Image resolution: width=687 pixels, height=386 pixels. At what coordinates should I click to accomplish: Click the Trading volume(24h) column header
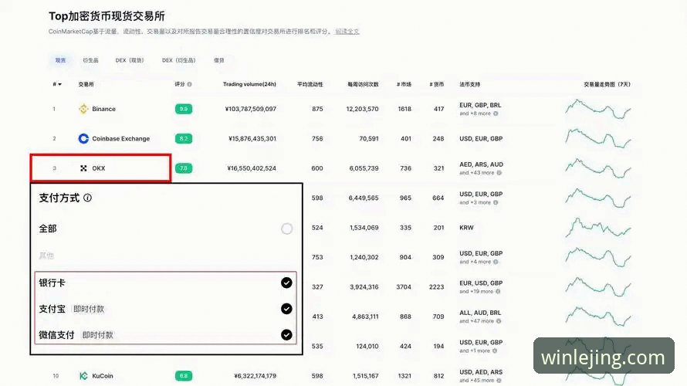pyautogui.click(x=249, y=84)
